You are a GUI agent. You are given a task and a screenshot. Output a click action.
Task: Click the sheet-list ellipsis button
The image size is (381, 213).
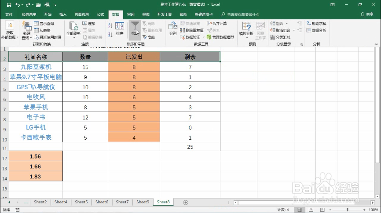[26, 202]
